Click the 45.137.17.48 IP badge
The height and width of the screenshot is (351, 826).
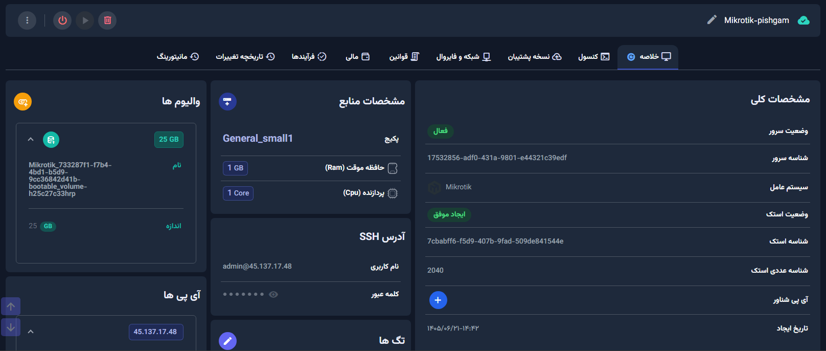tap(155, 332)
